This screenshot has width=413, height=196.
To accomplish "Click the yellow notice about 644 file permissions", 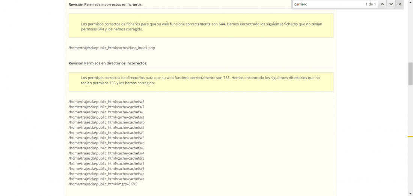I will click(201, 26).
